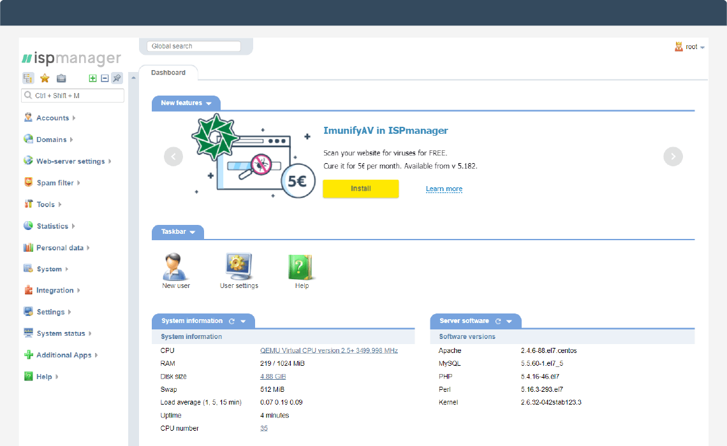Expand all menu sections with plus icon
Viewport: 727px width, 446px height.
[93, 78]
